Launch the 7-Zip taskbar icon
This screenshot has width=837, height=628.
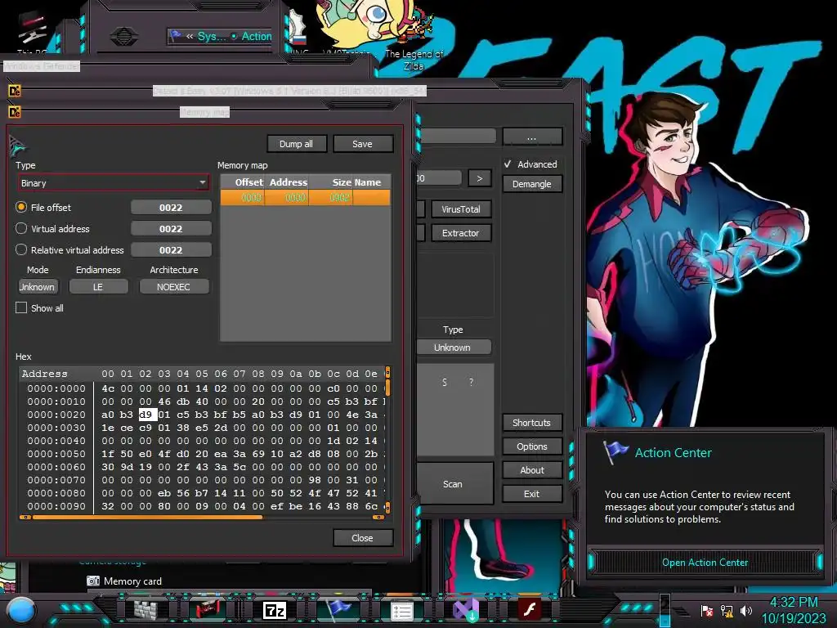pos(275,610)
